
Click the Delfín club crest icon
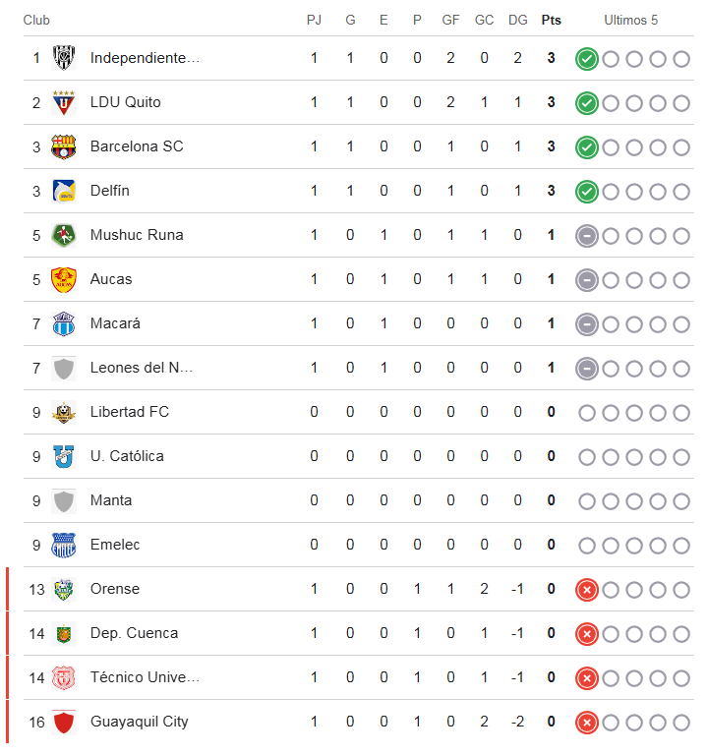coord(64,191)
